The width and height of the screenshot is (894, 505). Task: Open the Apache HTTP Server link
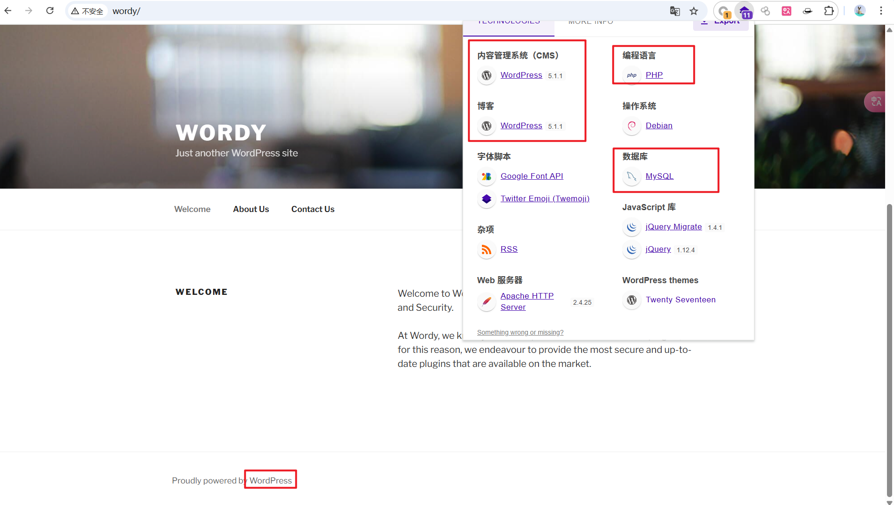click(527, 301)
